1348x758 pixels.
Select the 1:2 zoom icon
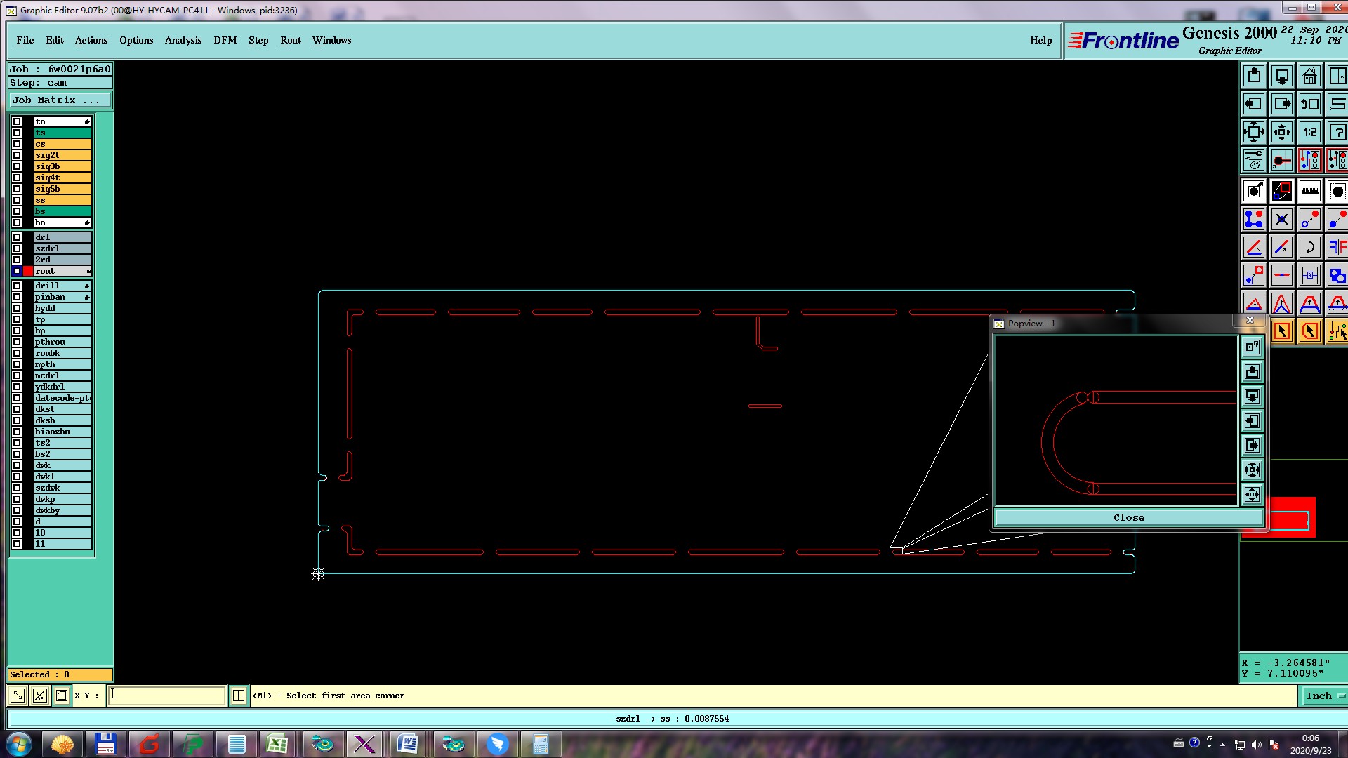tap(1309, 132)
